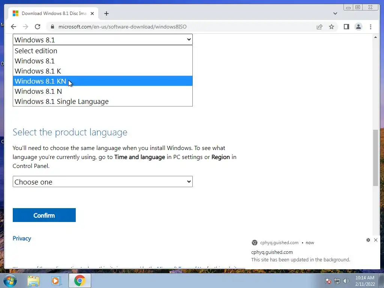Click the 'Region' bold text
The height and width of the screenshot is (288, 384).
tap(220, 157)
